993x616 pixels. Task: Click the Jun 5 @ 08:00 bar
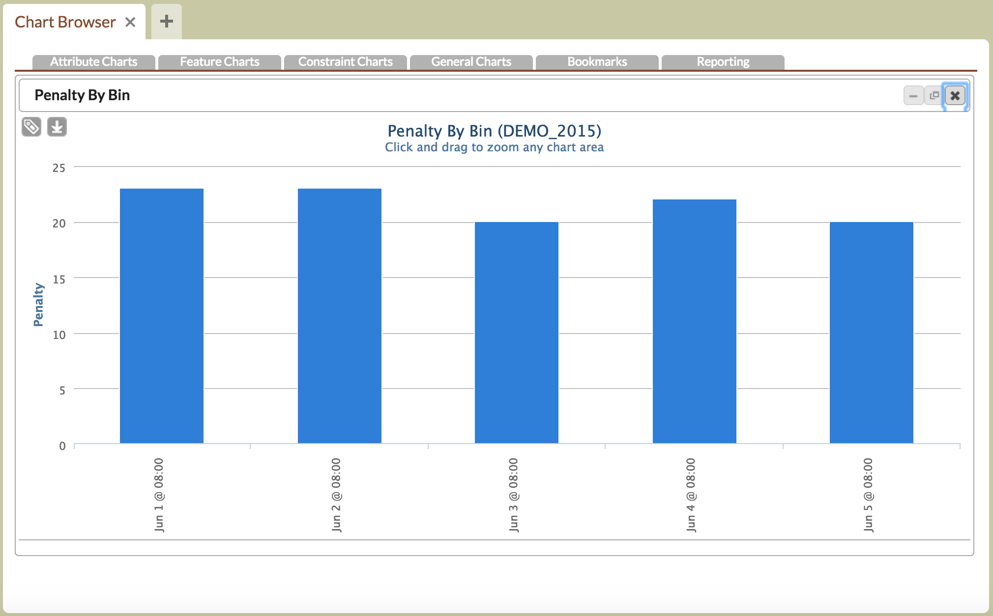872,333
